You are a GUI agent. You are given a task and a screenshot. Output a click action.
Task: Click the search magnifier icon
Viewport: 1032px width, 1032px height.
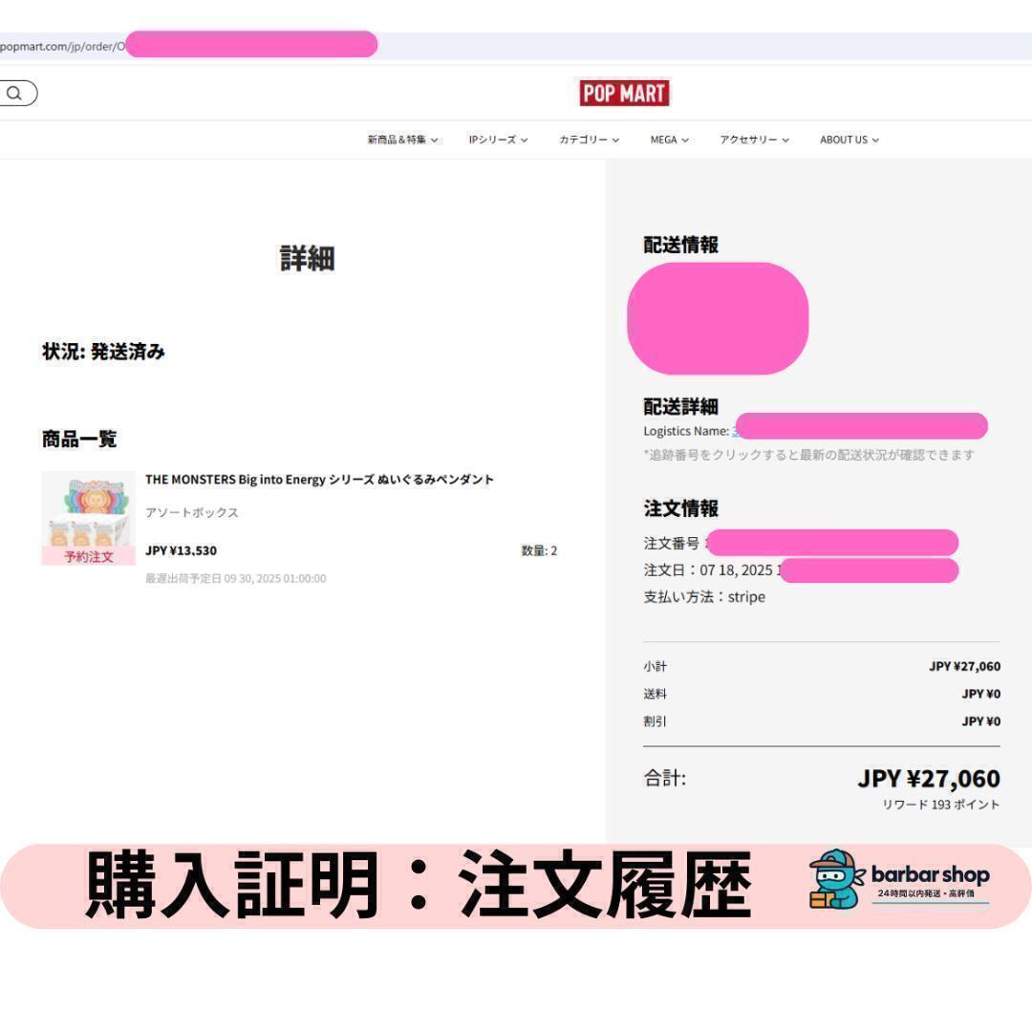click(14, 94)
